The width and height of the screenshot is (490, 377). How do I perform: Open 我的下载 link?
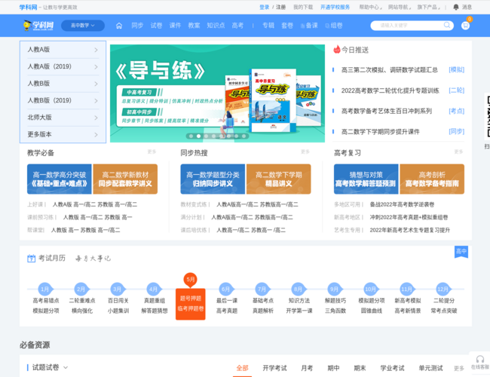(303, 7)
